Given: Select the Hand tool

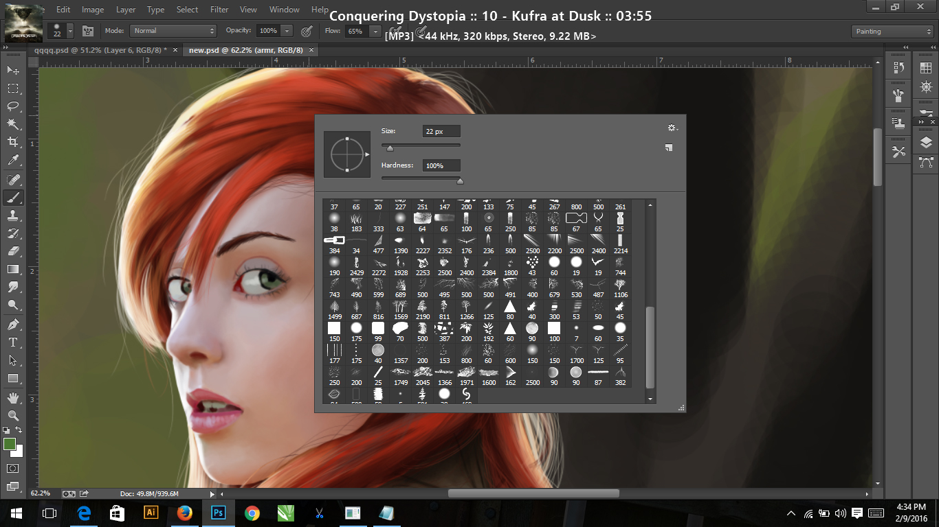Looking at the screenshot, I should (13, 397).
